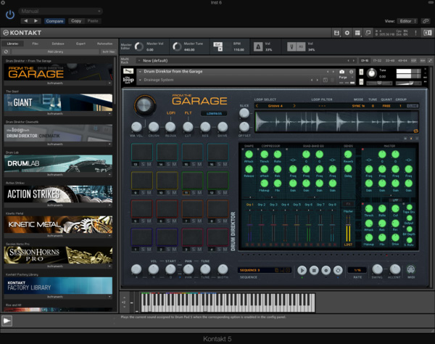Switch to the Libraries tab
The image size is (435, 344).
click(x=12, y=44)
